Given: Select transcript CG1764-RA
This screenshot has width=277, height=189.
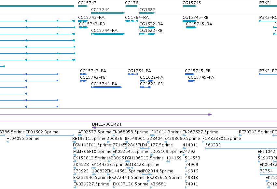Looking at the screenshot, I should point(131,21).
